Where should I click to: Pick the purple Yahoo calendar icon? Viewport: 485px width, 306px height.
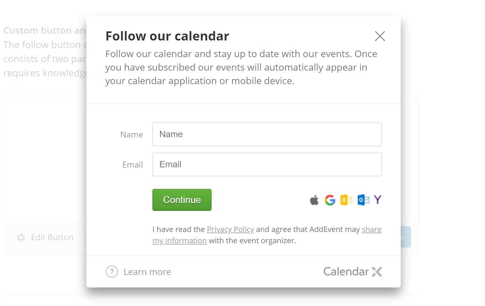tap(378, 200)
